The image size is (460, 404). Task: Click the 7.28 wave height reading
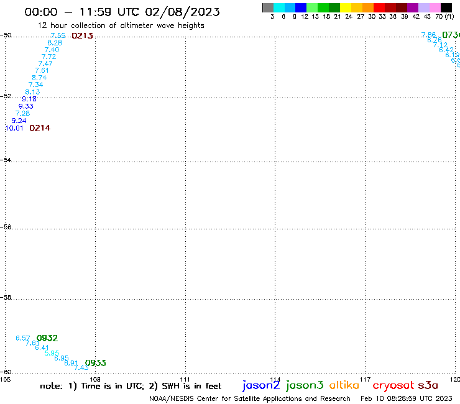point(22,113)
